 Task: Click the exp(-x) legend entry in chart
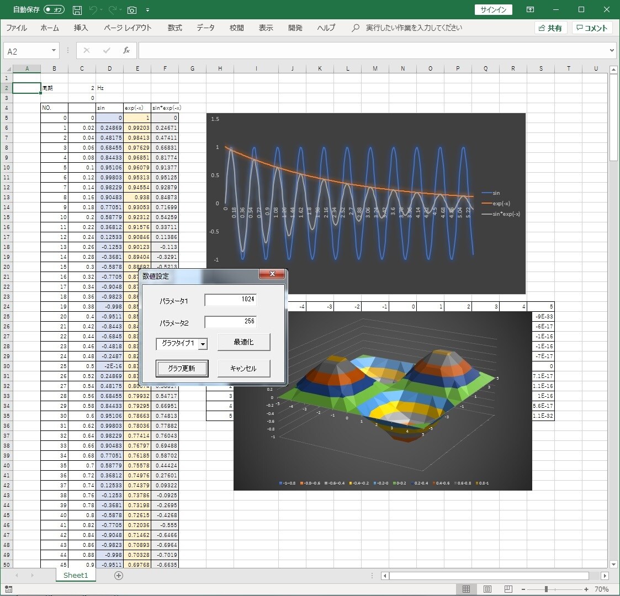(496, 204)
